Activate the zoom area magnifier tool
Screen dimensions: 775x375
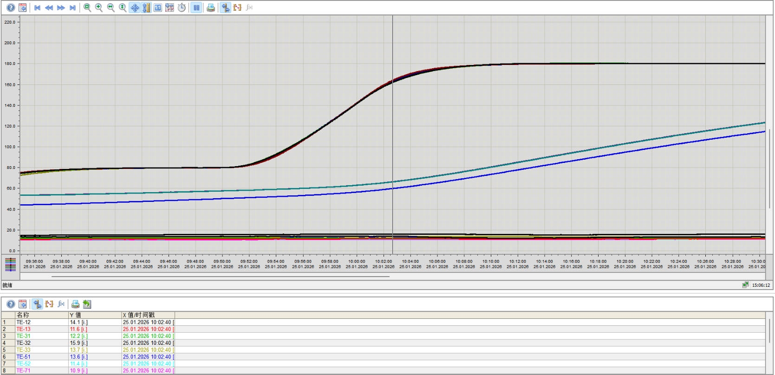[87, 7]
